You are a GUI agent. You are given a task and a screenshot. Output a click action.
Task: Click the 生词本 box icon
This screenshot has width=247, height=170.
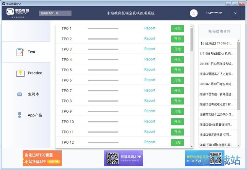point(19,94)
